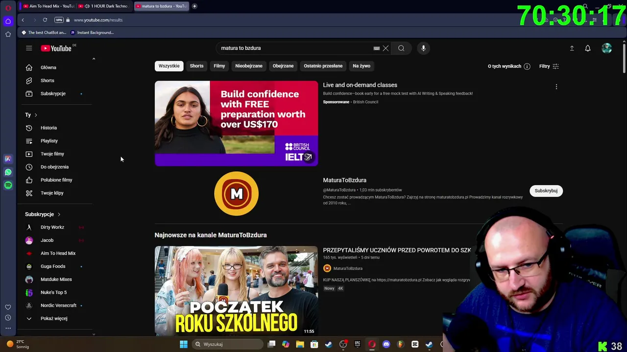Click the YouTube logo
The width and height of the screenshot is (627, 352).
tap(56, 48)
